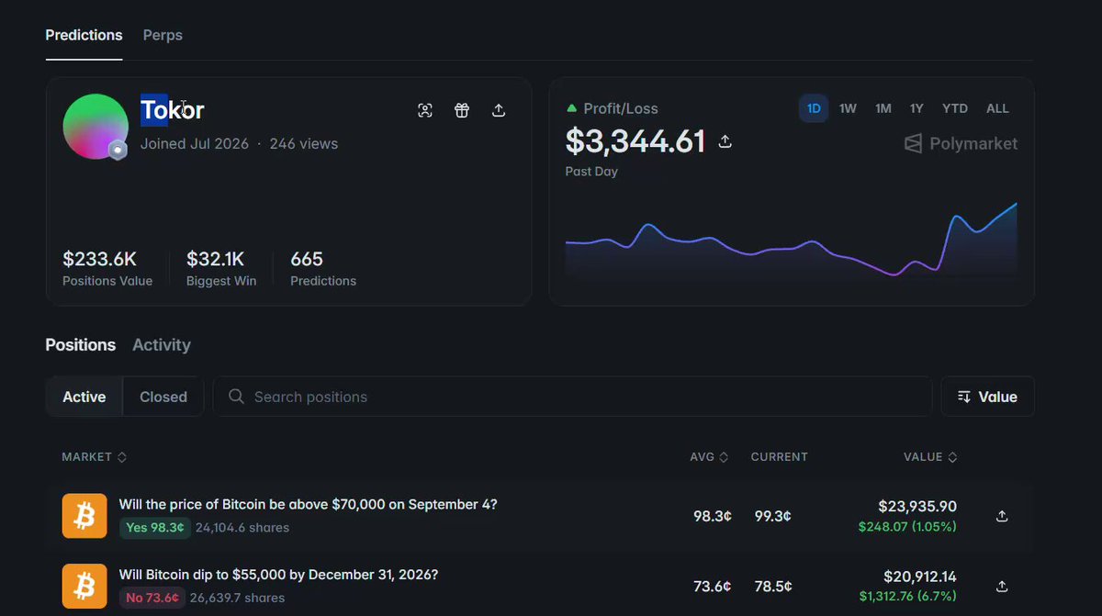Open the Bitcoin above $70,000 market link
Image resolution: width=1102 pixels, height=616 pixels.
tap(309, 504)
